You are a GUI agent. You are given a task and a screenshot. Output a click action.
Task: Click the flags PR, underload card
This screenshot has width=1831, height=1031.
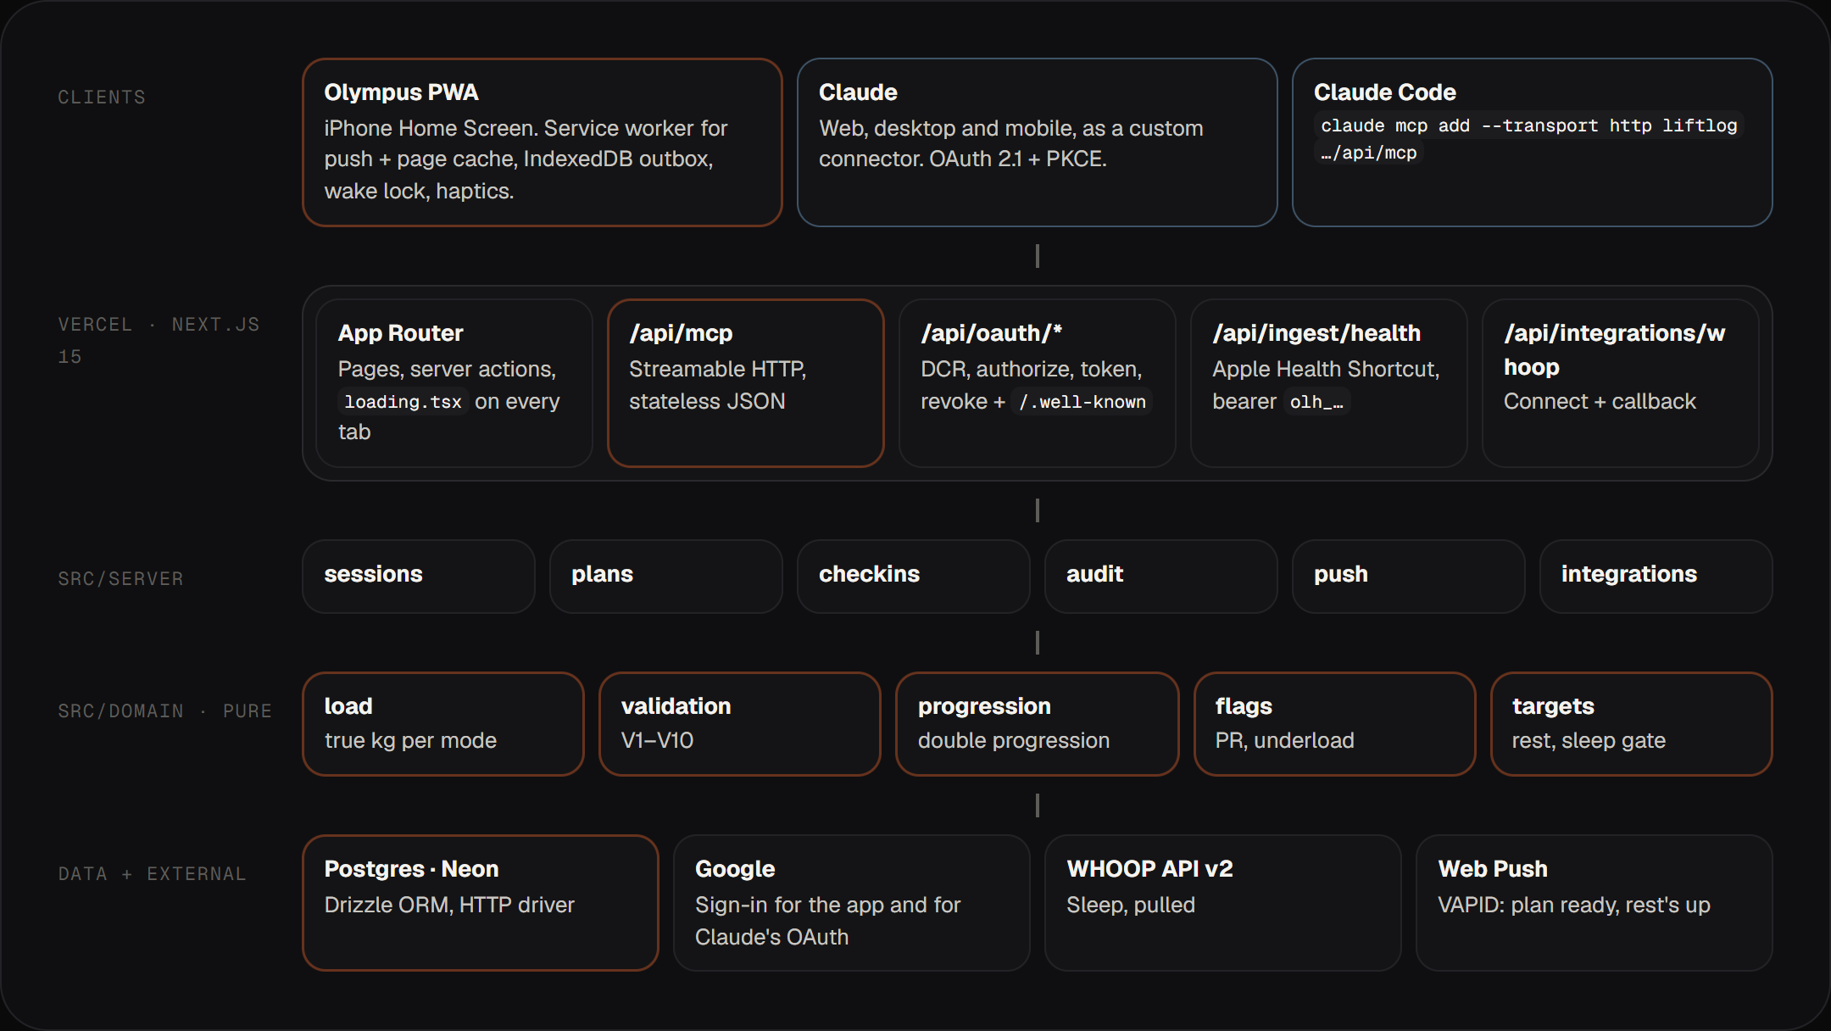pyautogui.click(x=1335, y=724)
